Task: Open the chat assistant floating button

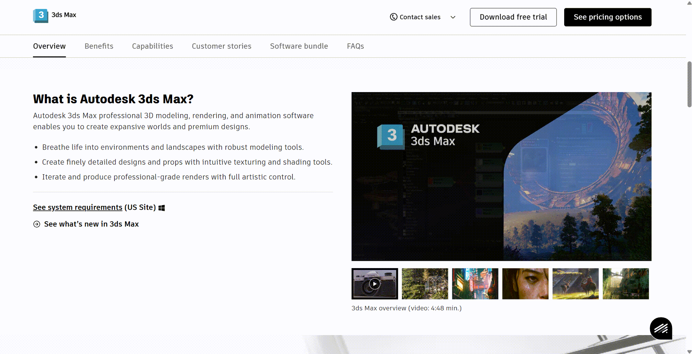Action: [661, 328]
